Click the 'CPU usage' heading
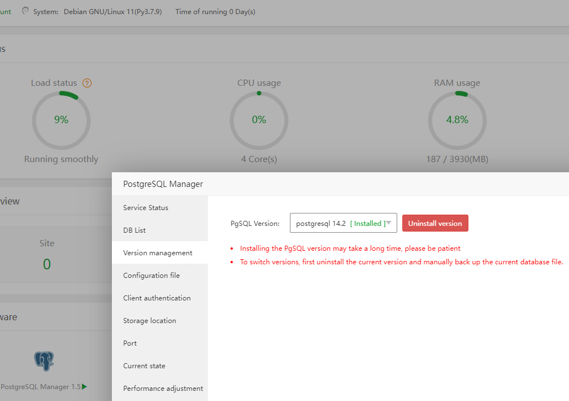569x401 pixels. (259, 82)
